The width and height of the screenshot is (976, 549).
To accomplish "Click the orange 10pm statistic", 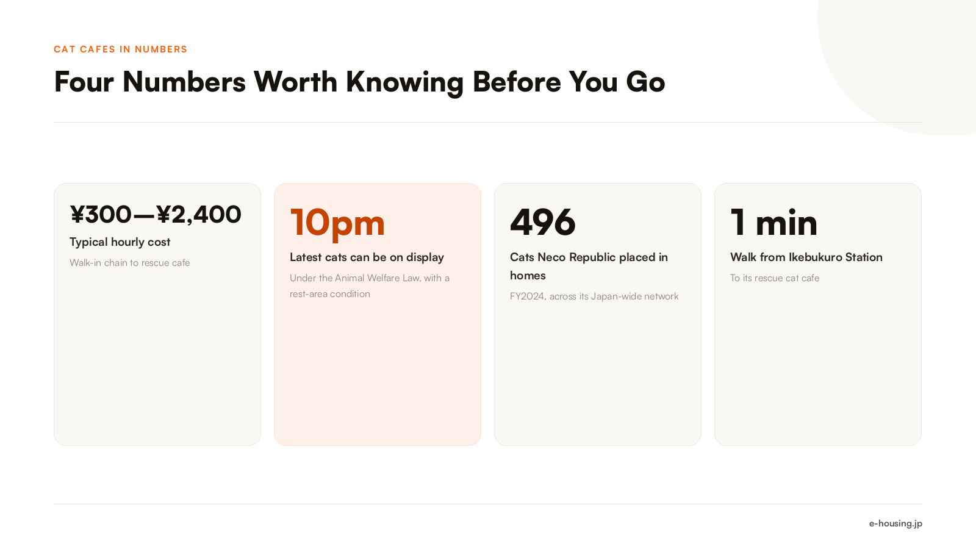I will click(x=337, y=222).
